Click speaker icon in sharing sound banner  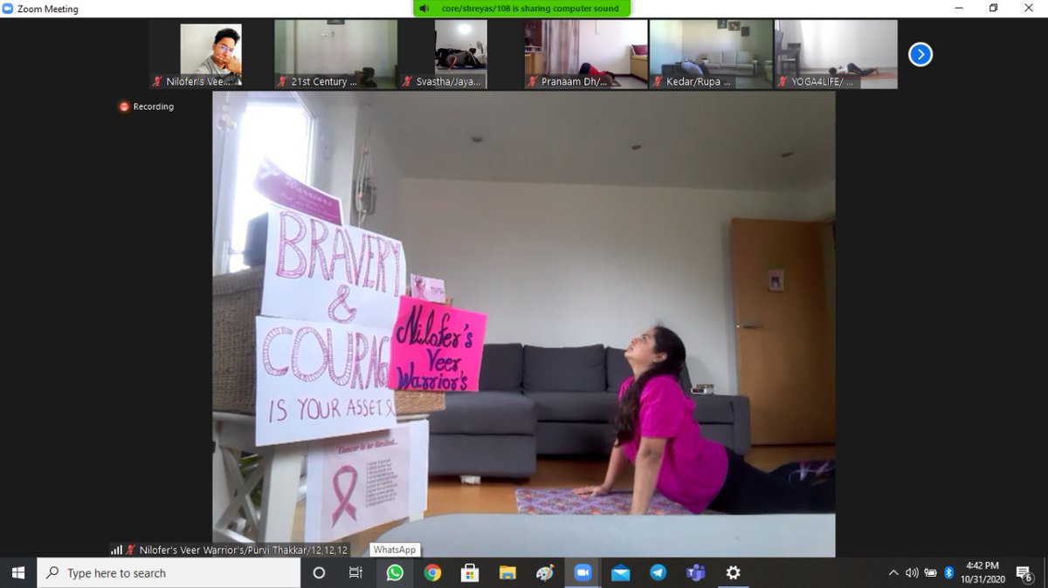[424, 9]
